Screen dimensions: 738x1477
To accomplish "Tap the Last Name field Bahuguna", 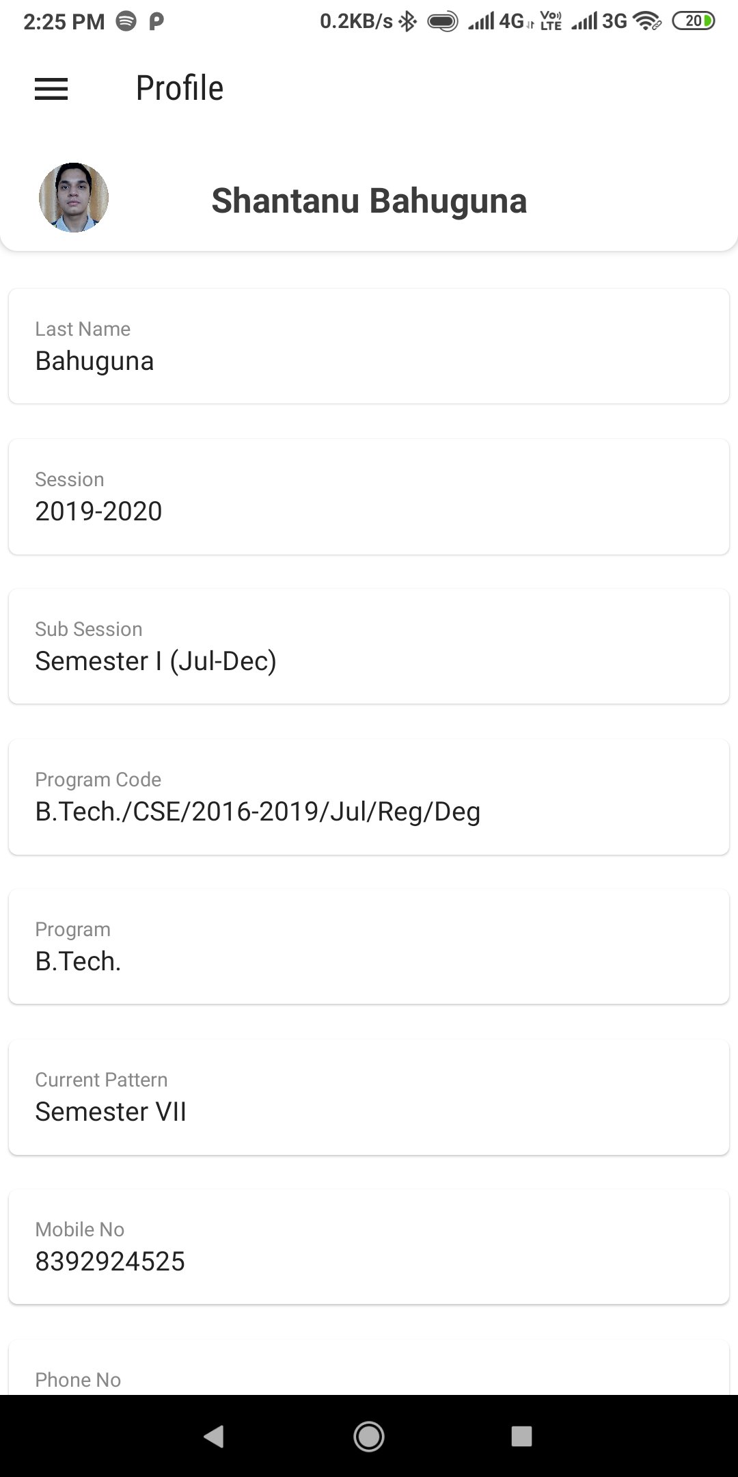I will tap(369, 347).
